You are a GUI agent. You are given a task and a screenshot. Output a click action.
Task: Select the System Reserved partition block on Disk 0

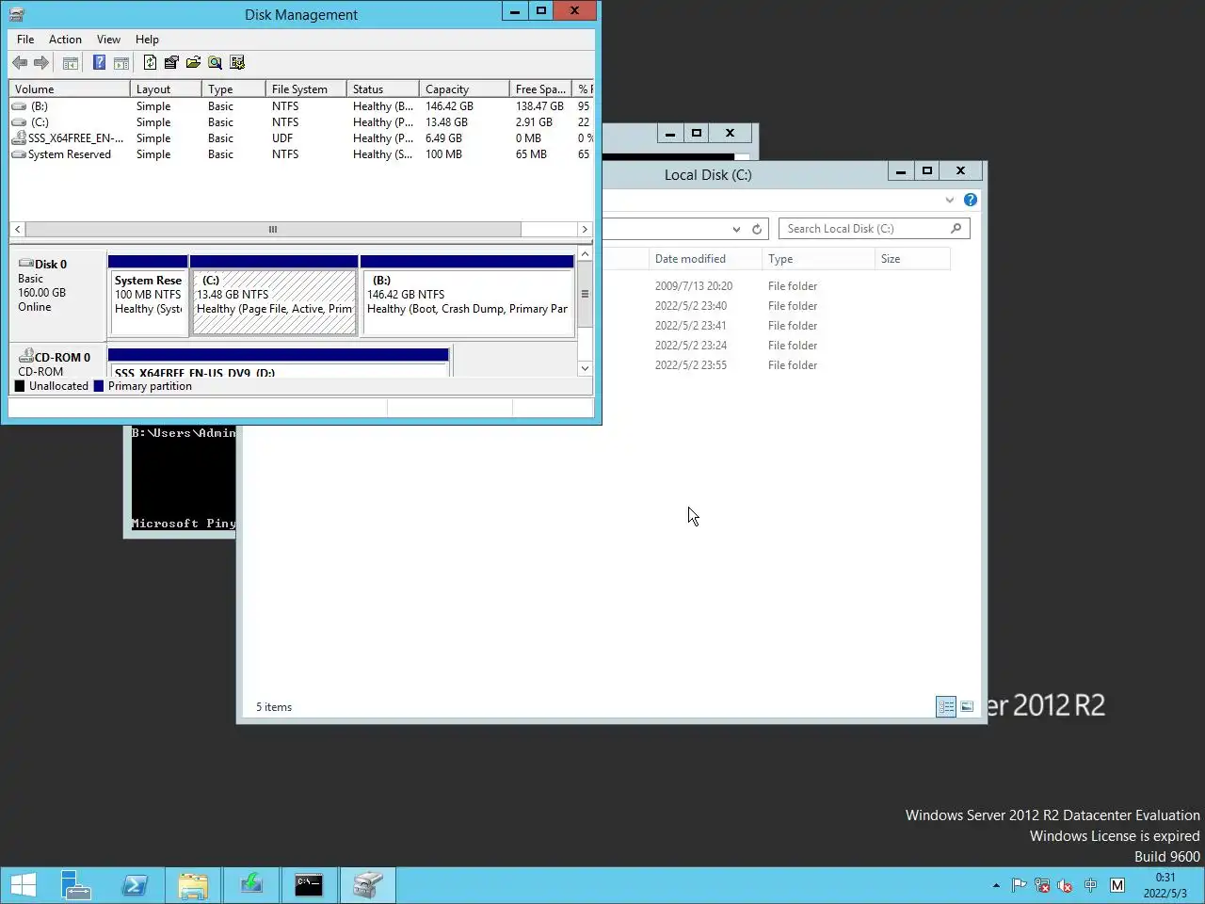tap(148, 300)
